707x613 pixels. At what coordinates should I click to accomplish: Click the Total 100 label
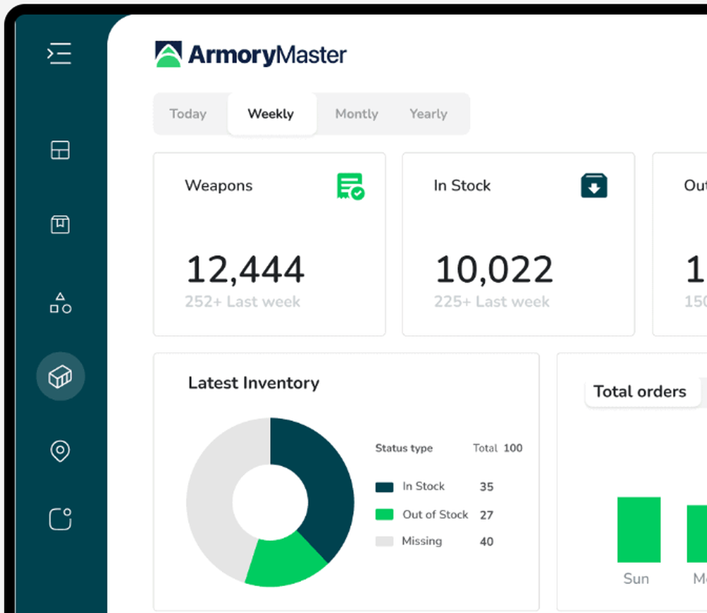coord(498,448)
